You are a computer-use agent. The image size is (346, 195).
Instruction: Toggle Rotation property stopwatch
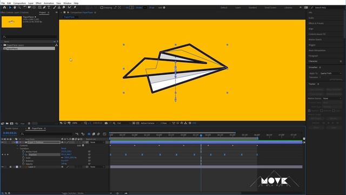point(23,161)
